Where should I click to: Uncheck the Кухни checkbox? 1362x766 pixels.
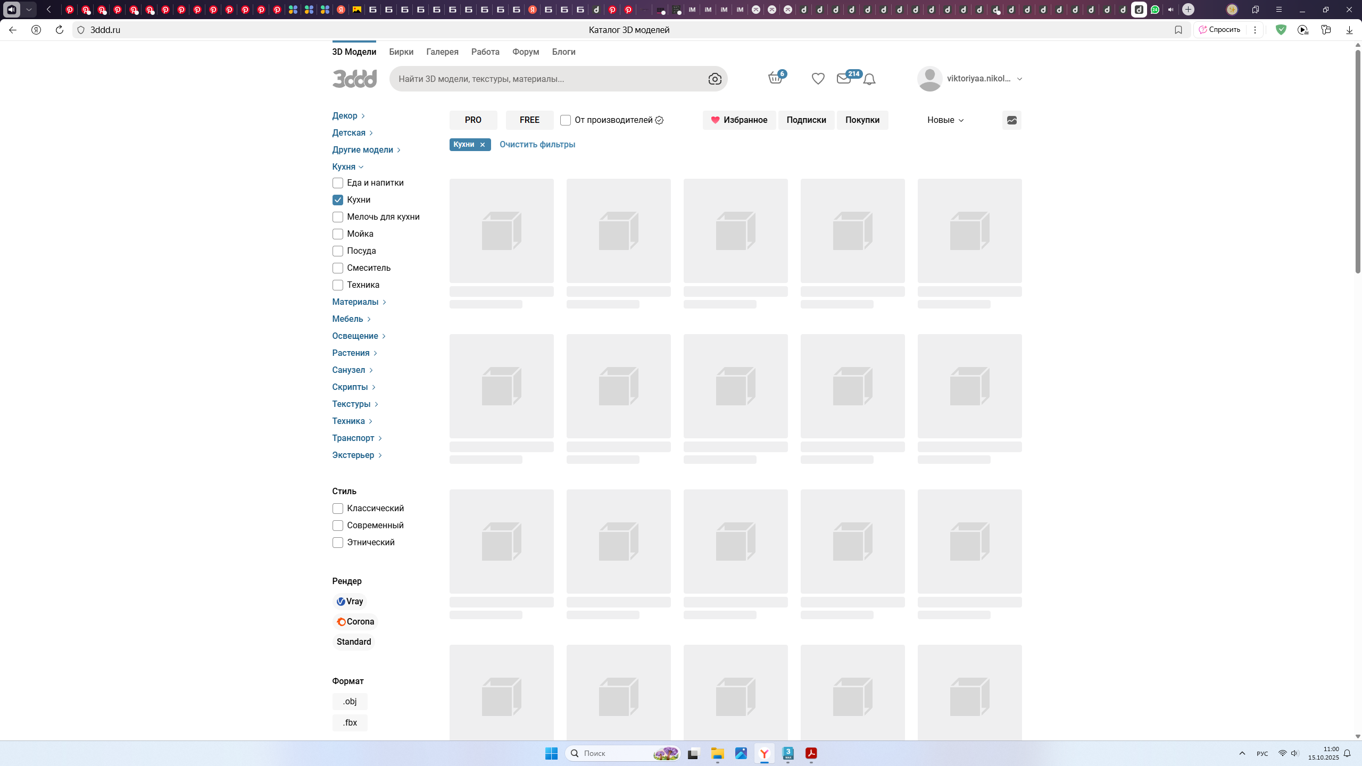(338, 200)
